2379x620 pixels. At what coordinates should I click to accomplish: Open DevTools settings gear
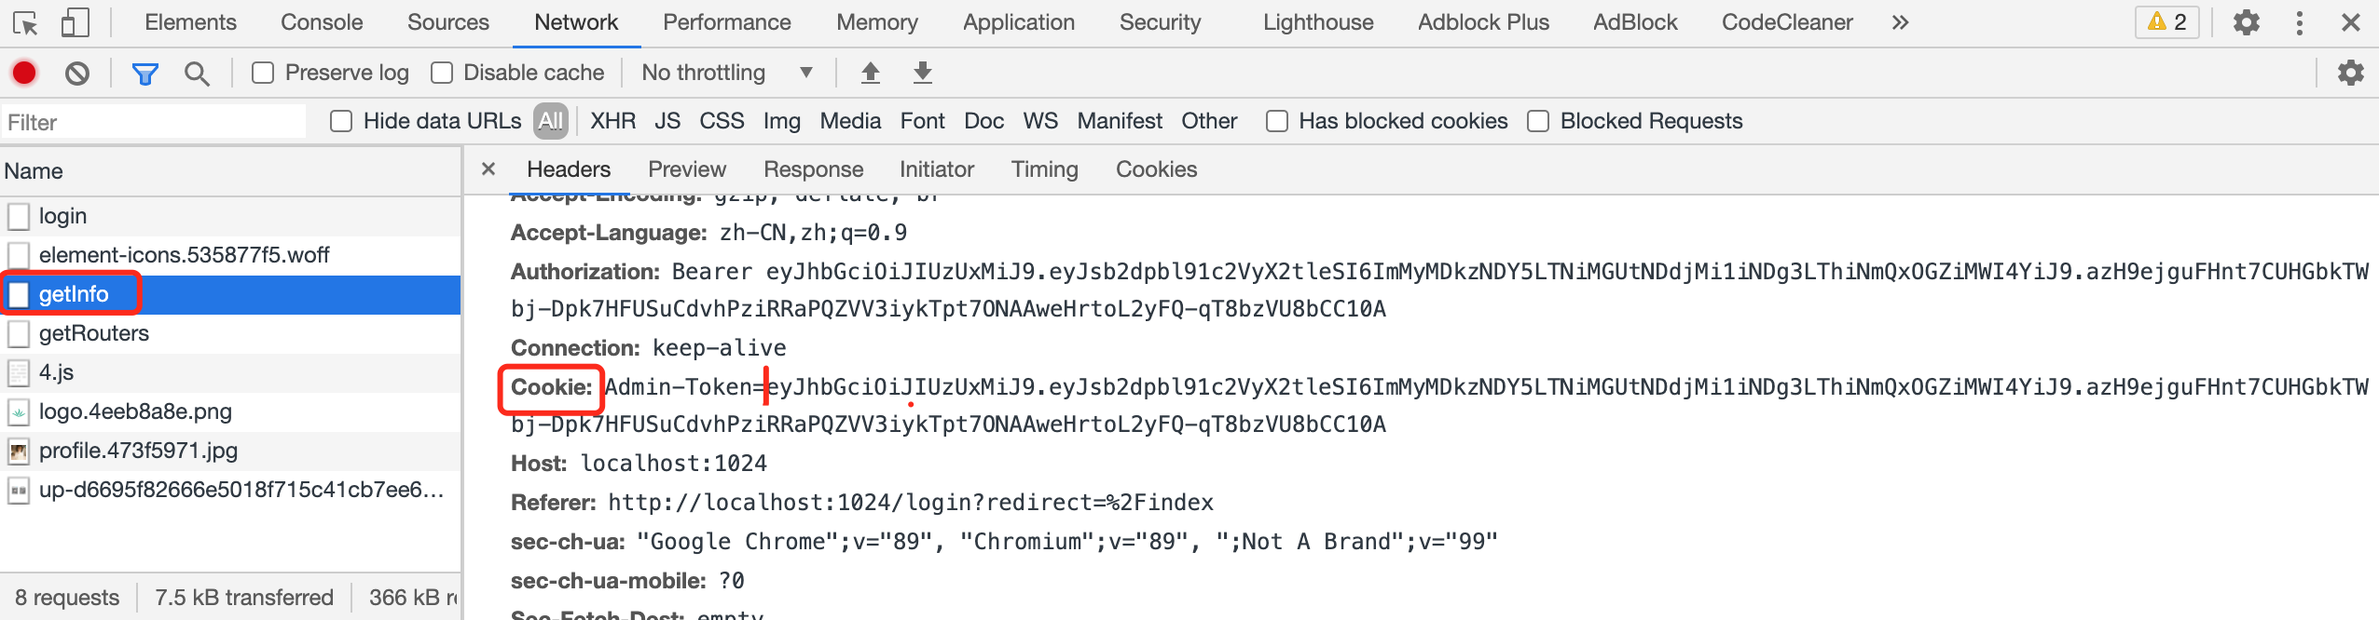2247,22
